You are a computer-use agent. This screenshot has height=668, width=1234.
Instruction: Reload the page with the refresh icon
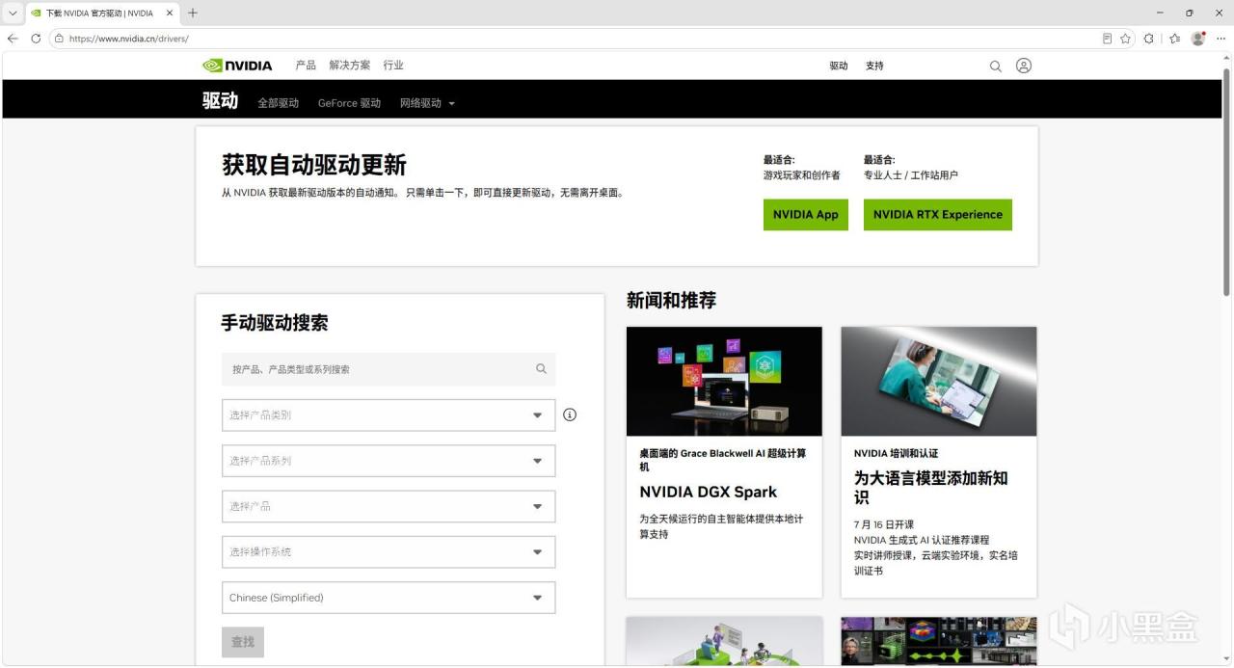point(36,39)
